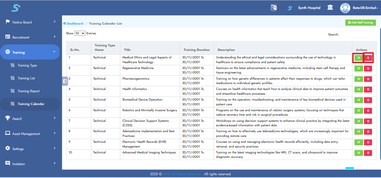Click the edit icon for Regenerative Medicine row

click(359, 68)
